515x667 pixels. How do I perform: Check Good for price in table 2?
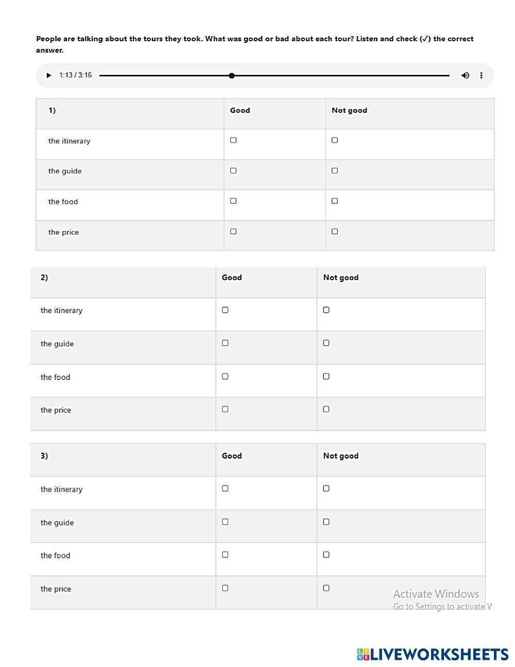(225, 409)
